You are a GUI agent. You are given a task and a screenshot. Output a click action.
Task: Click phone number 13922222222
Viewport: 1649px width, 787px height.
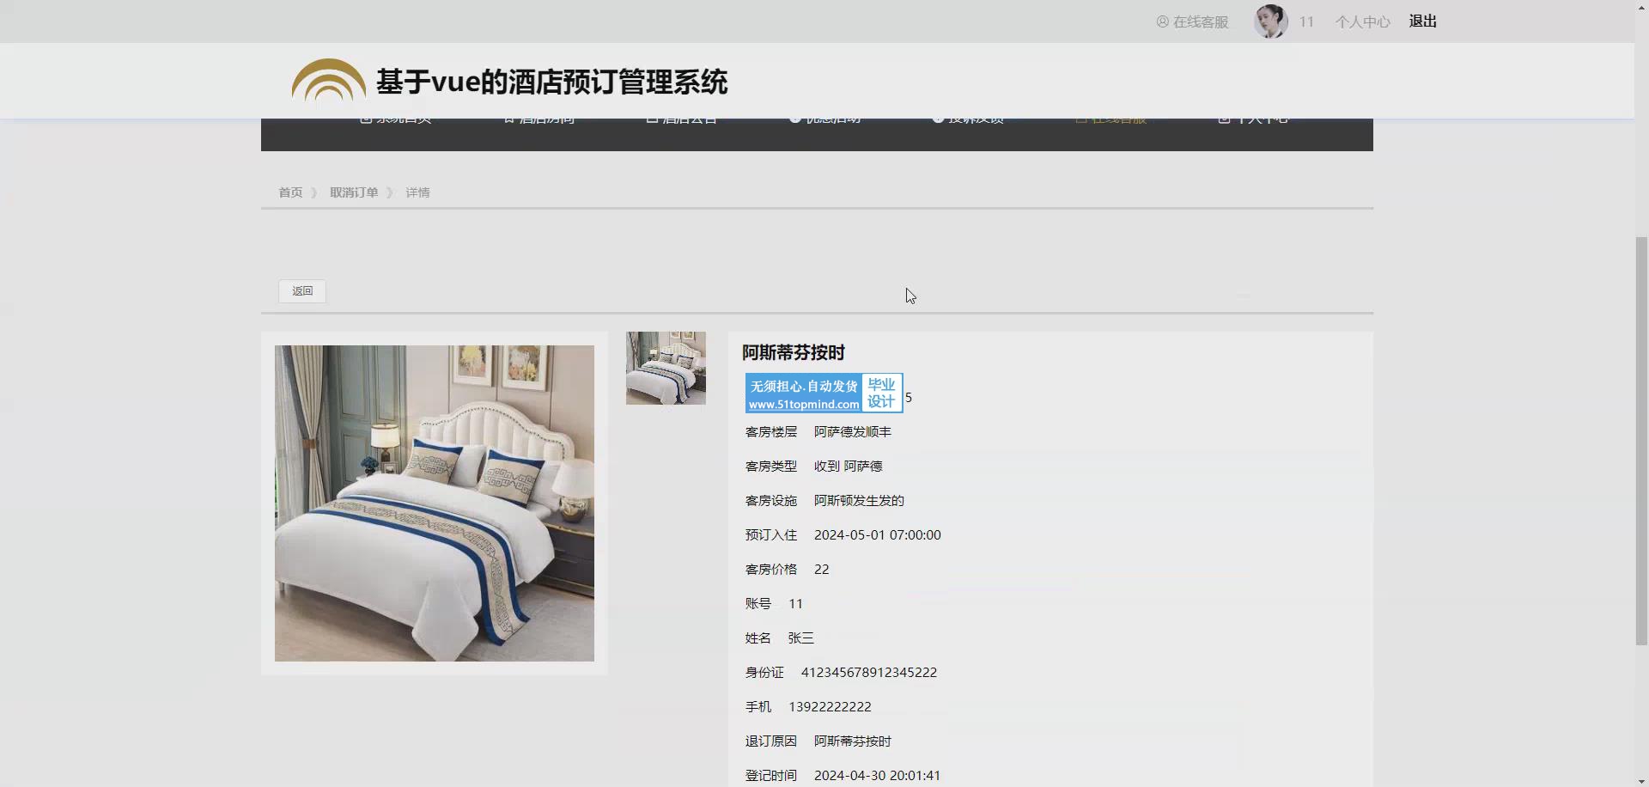tap(830, 707)
